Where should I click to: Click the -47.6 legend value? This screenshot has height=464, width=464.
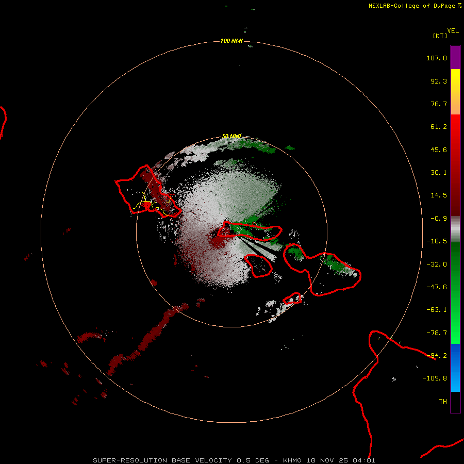pyautogui.click(x=437, y=287)
